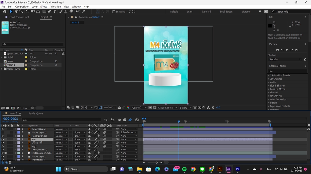This screenshot has height=174, width=311.
Task: Select the Pen tool
Action: click(49, 12)
